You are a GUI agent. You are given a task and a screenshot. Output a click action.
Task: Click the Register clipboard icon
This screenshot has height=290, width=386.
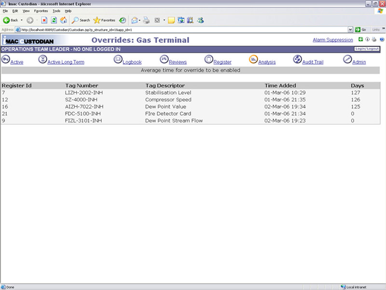pyautogui.click(x=208, y=59)
